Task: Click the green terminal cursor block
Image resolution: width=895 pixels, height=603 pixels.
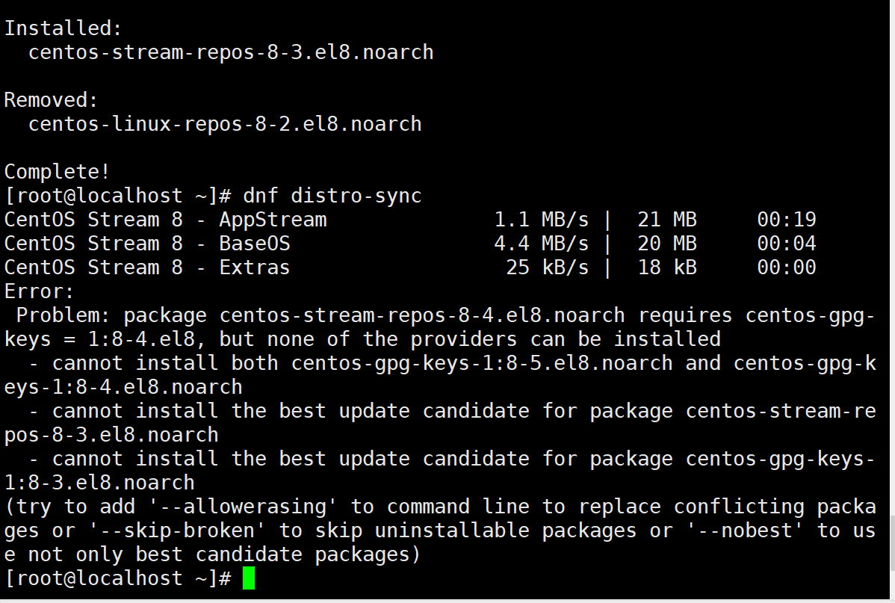Action: tap(249, 578)
